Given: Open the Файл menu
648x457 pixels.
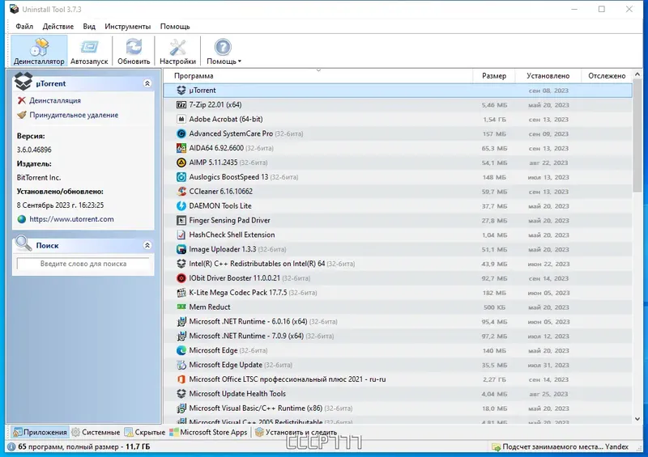Looking at the screenshot, I should point(24,27).
